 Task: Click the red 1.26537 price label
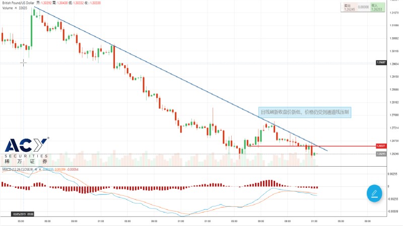(x=381, y=146)
